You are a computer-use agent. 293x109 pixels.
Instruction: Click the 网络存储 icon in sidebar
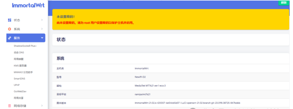(9, 106)
